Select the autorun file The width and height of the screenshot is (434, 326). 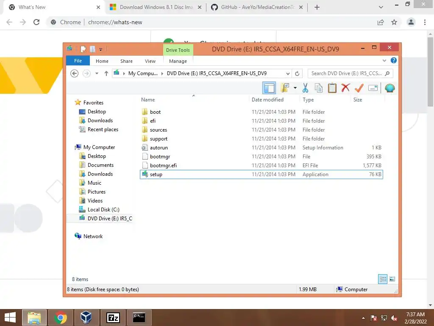[159, 148]
